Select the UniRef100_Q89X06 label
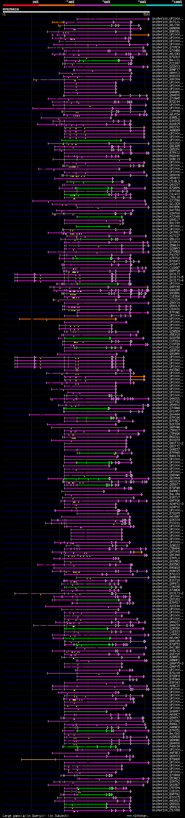This screenshot has height=818, width=185. [166, 175]
